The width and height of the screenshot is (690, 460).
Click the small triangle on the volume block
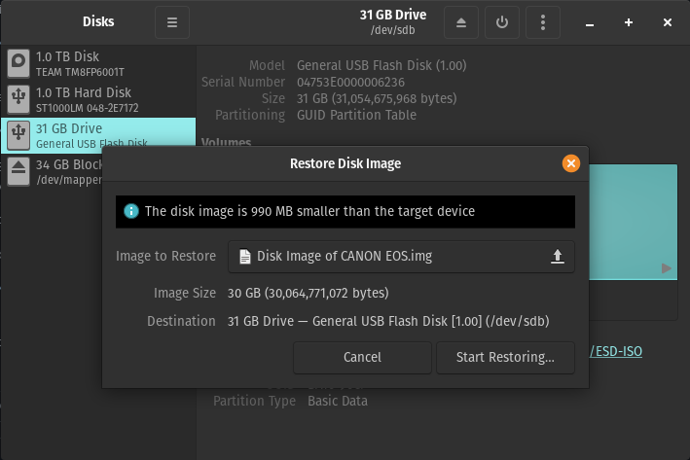666,268
